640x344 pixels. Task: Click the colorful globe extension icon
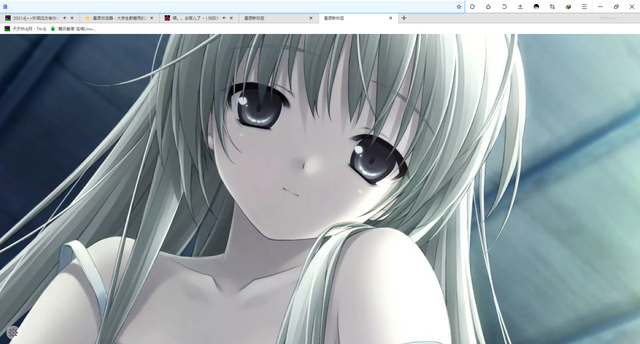point(568,7)
